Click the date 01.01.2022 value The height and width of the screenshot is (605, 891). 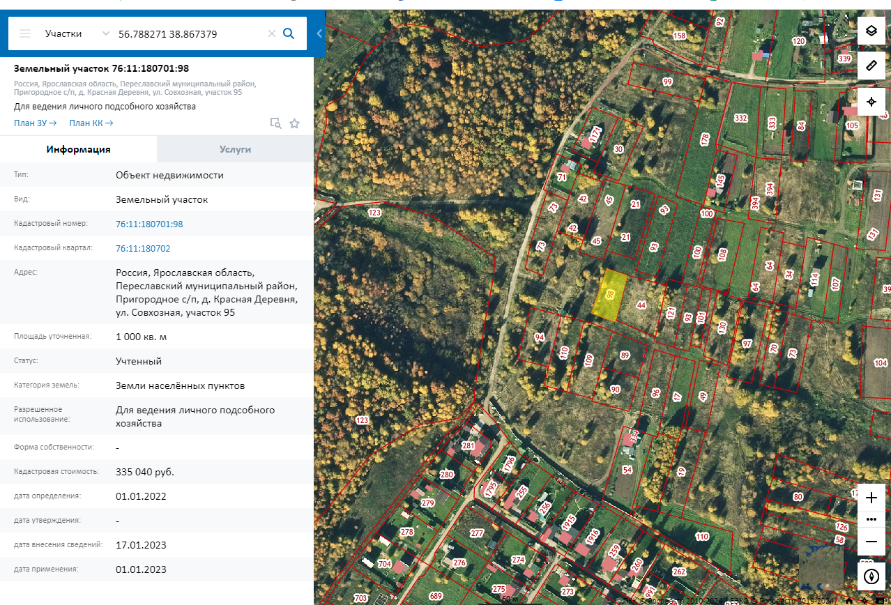pos(141,496)
